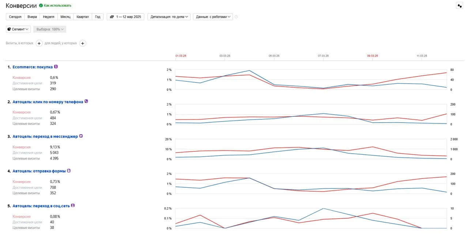This screenshot has height=238, width=468.
Task: Click the purple purchase icon beside Ecommerce: покупка
Action: [x=56, y=67]
